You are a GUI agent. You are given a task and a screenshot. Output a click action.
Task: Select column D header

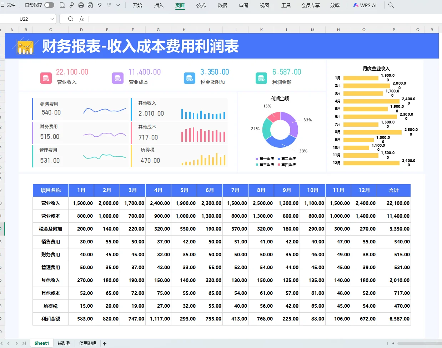coord(81,30)
